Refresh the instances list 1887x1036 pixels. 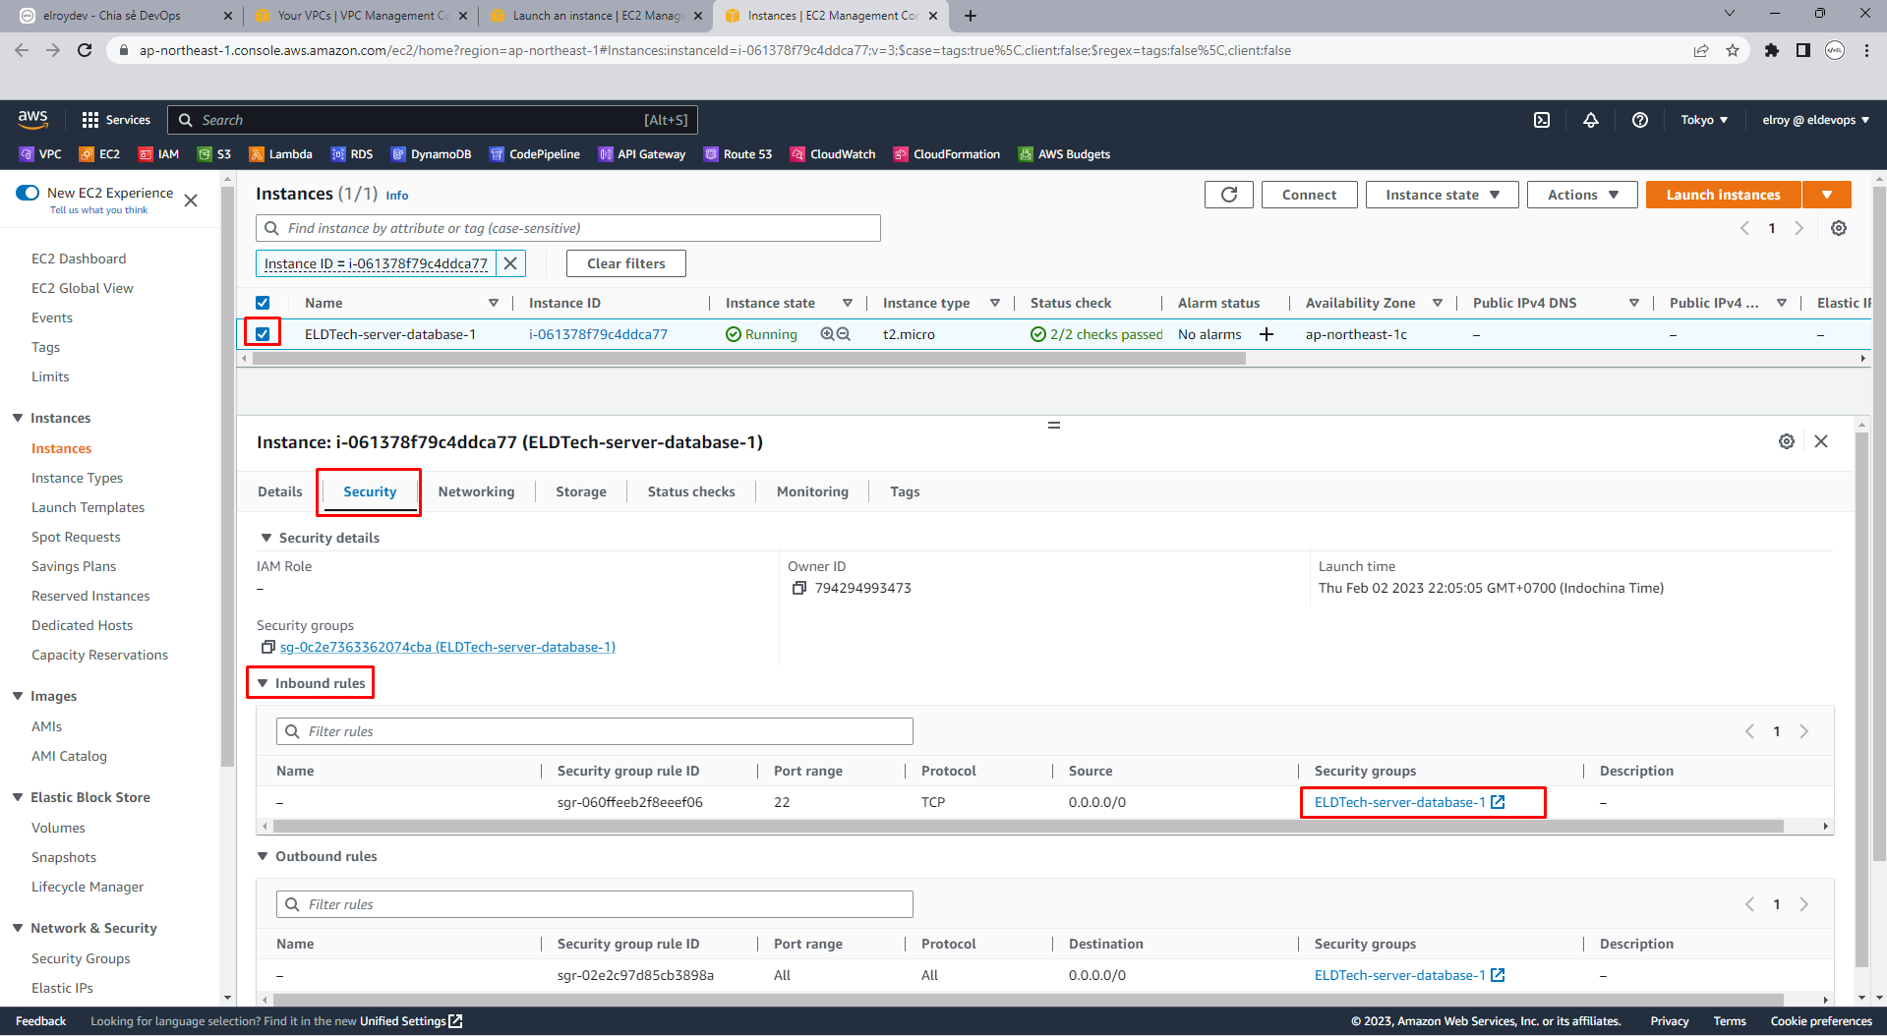coord(1228,195)
